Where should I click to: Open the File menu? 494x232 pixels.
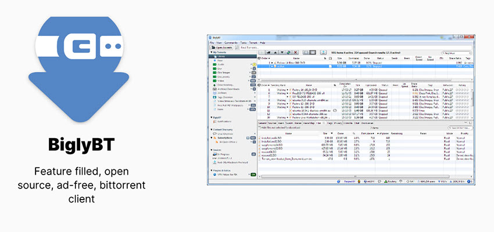click(x=212, y=43)
